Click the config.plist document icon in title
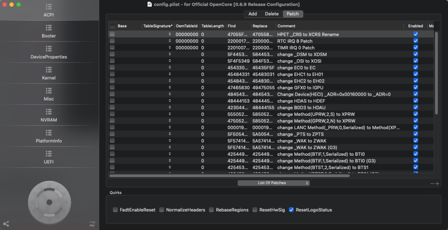Screen dimensions: 448x230 [150, 4]
